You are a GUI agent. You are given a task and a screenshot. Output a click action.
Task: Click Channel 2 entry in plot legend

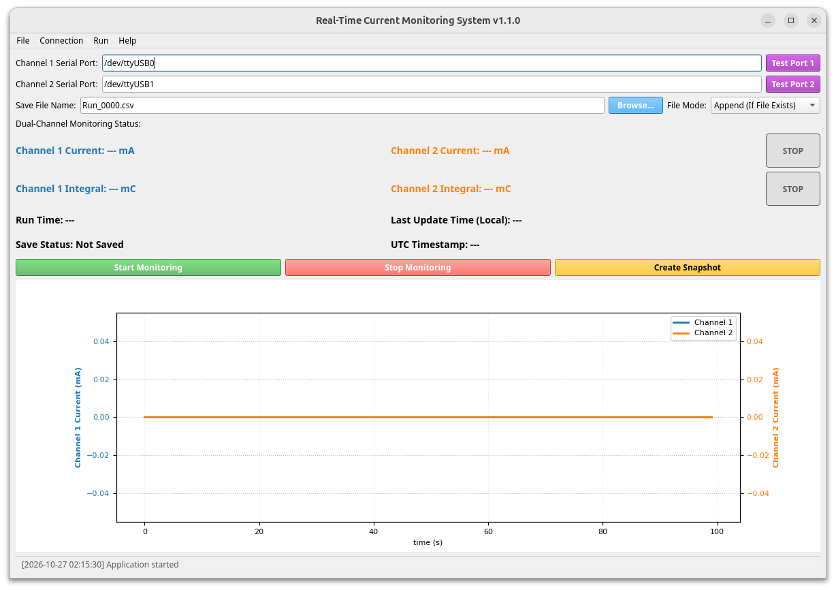coord(703,333)
